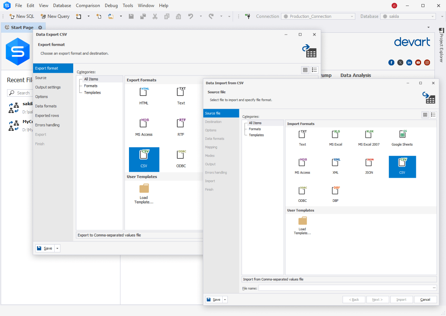The height and width of the screenshot is (316, 446).
Task: Switch export formats to grid view
Action: (305, 70)
